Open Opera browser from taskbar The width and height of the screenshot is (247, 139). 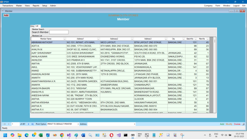(x=112, y=135)
